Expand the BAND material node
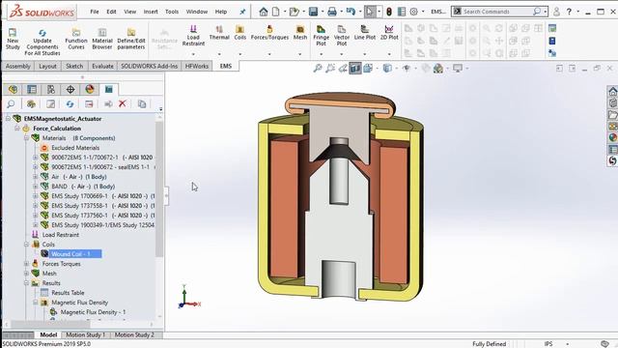 36,187
